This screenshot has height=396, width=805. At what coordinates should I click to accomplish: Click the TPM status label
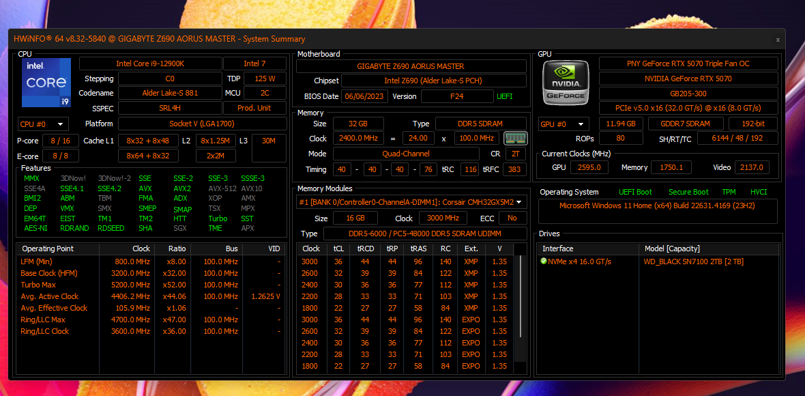click(729, 192)
